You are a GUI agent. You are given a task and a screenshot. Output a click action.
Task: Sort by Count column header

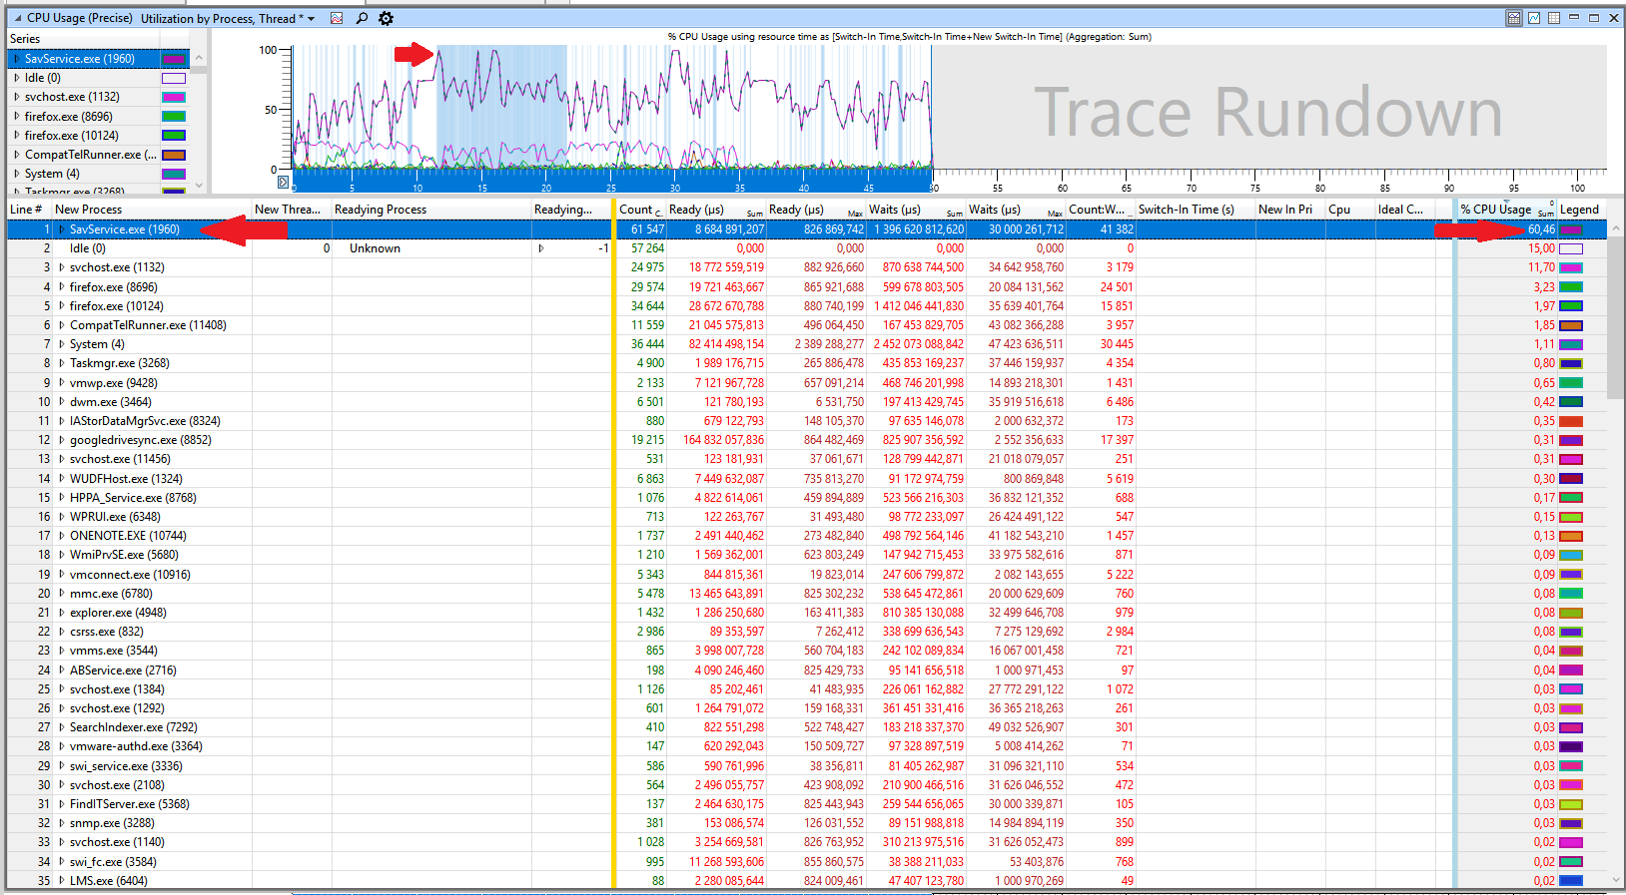(x=641, y=210)
